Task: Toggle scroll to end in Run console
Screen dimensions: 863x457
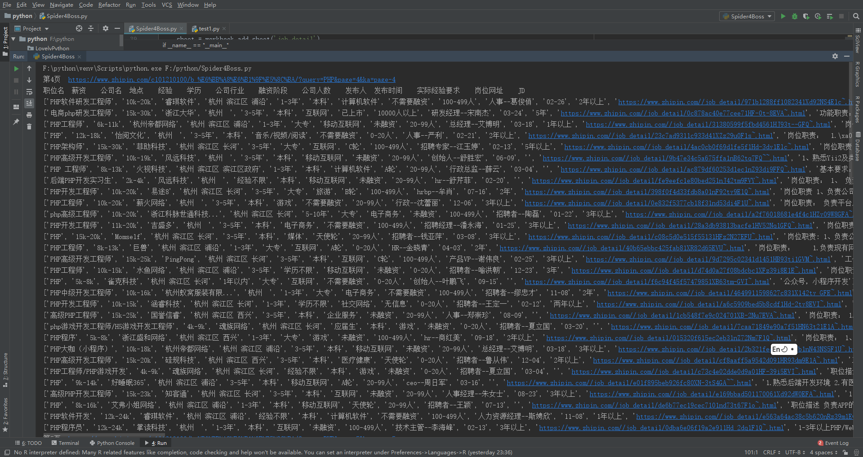Action: tap(29, 103)
